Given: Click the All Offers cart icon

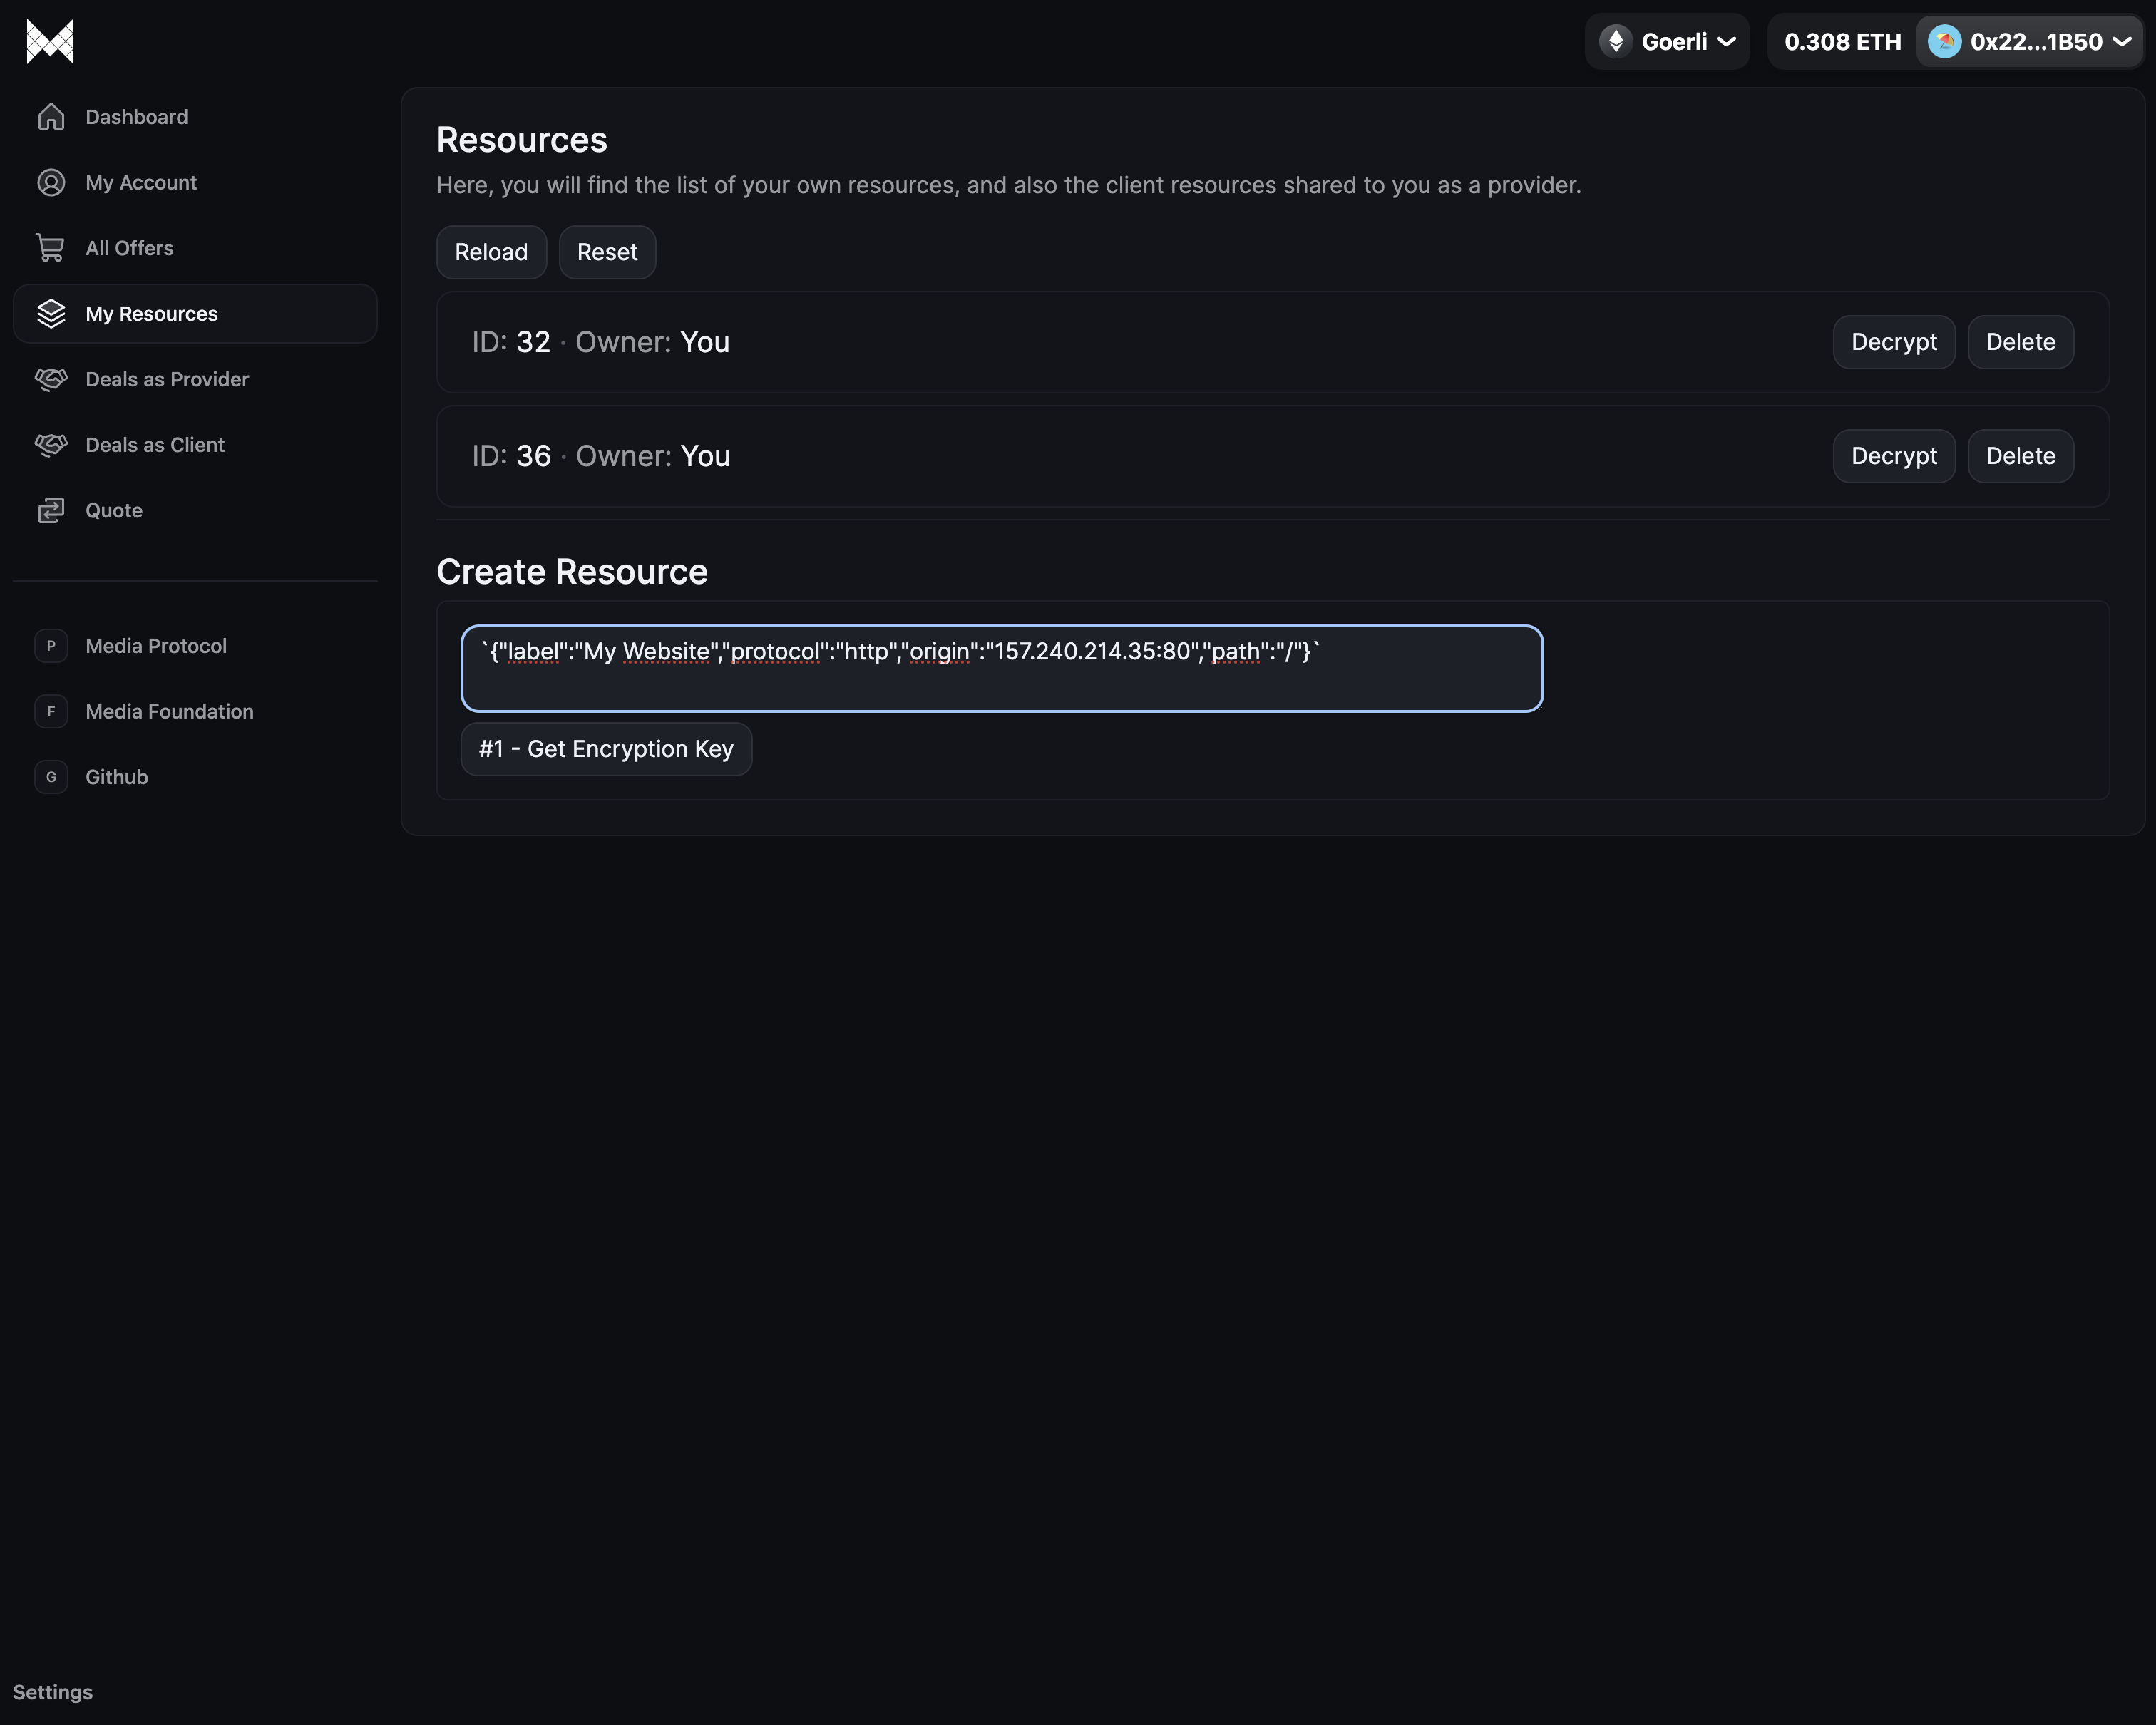Looking at the screenshot, I should 51,248.
